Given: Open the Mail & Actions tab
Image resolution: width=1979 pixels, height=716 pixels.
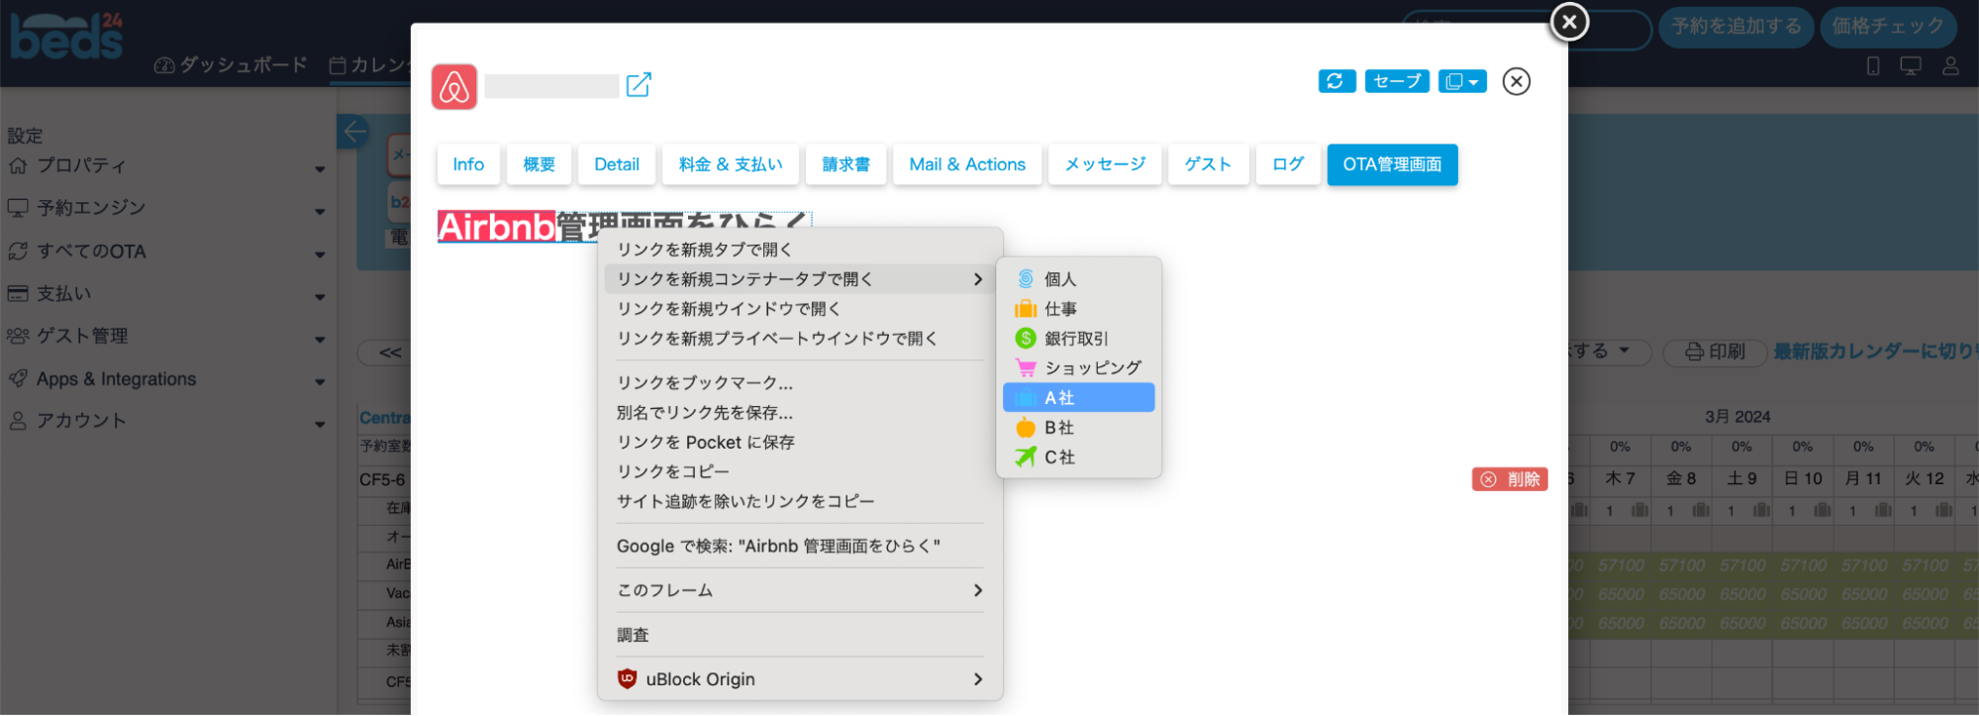Looking at the screenshot, I should [x=967, y=164].
